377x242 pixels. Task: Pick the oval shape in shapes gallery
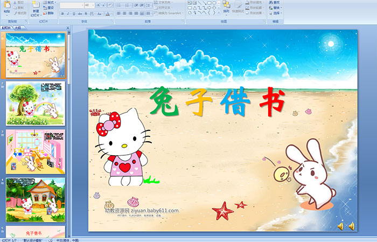point(214,3)
